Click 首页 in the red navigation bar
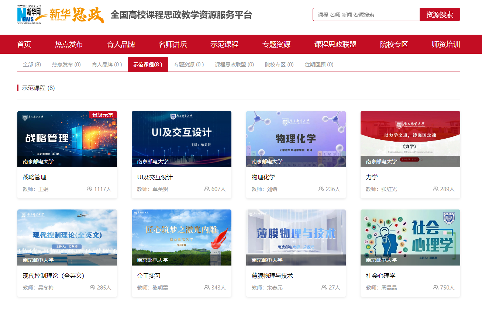482x312 pixels. coord(24,45)
